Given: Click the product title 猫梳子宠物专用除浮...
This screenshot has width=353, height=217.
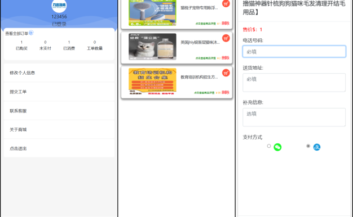Looking at the screenshot, I should pos(199,8).
